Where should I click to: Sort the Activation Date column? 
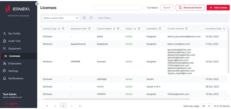click(224, 29)
